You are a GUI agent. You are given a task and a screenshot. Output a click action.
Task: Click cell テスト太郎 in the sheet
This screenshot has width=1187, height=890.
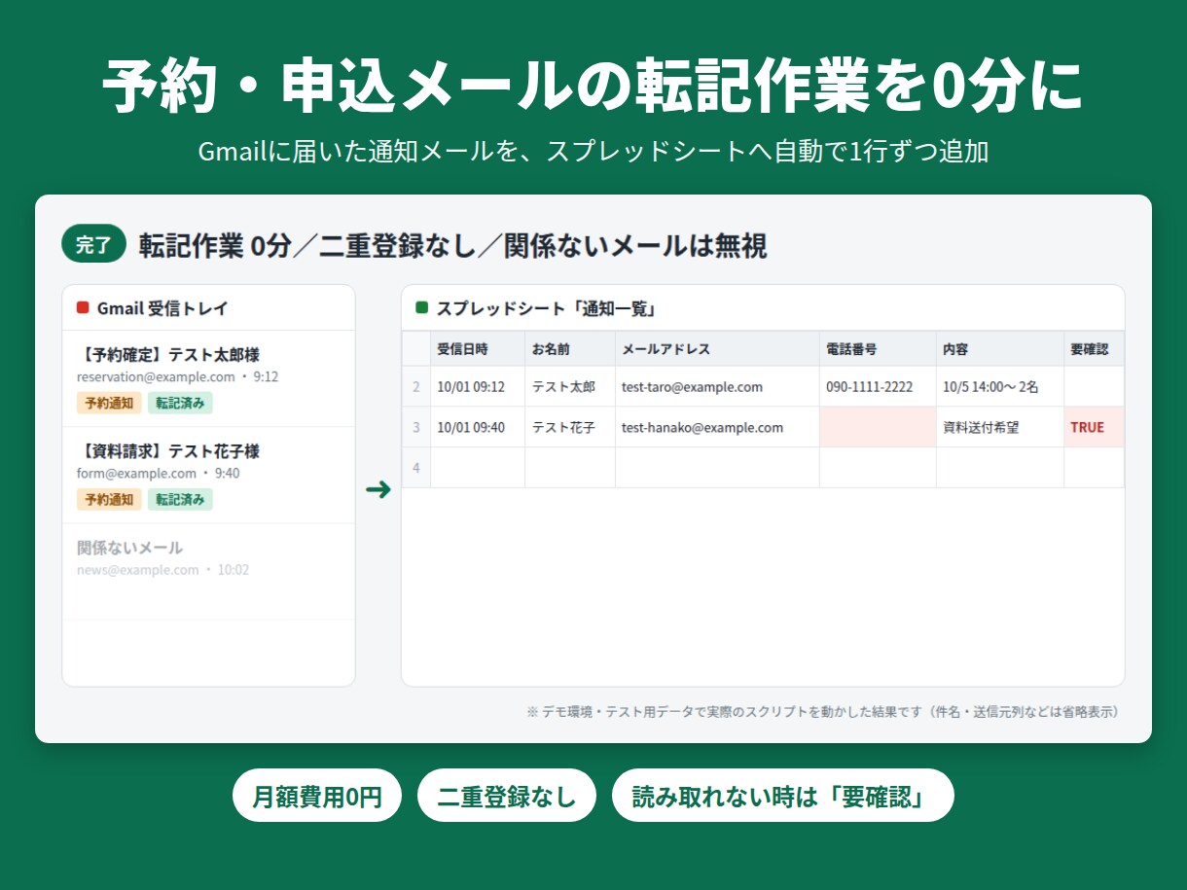[570, 386]
